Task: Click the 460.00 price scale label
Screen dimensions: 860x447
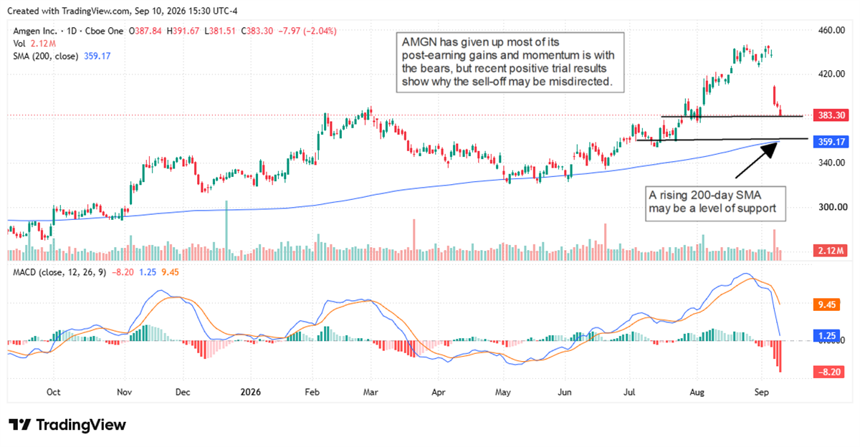Action: (x=831, y=31)
